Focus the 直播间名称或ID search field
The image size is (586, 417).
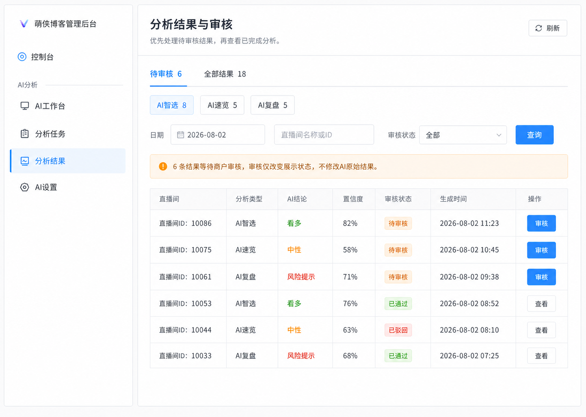click(324, 135)
